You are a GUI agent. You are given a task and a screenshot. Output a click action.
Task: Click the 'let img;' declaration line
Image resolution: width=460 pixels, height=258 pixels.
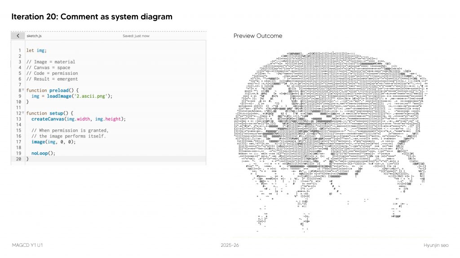click(x=36, y=50)
